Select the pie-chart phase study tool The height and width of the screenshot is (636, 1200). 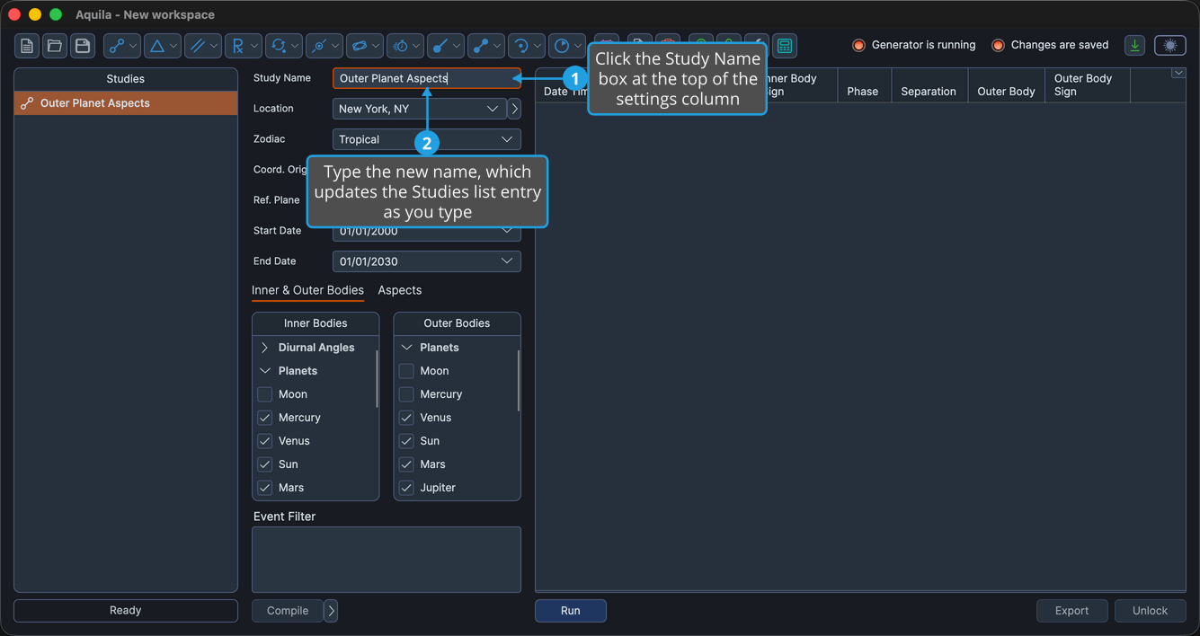click(x=567, y=46)
